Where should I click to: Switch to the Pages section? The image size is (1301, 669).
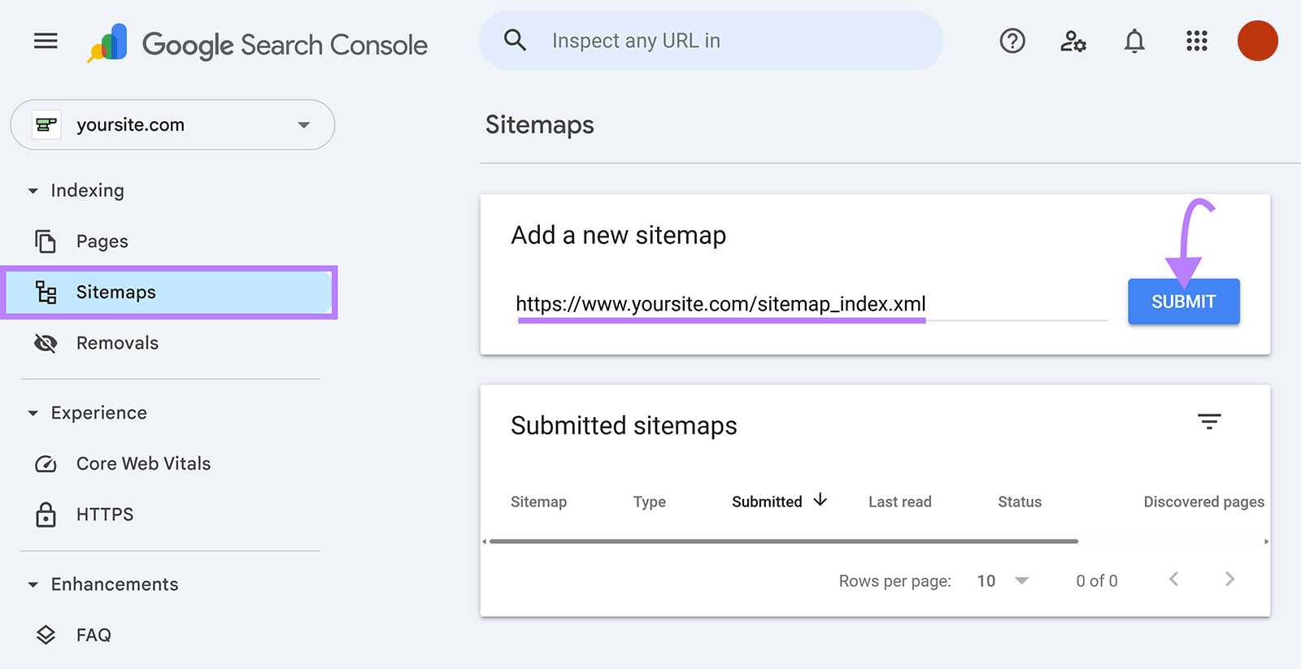coord(102,241)
